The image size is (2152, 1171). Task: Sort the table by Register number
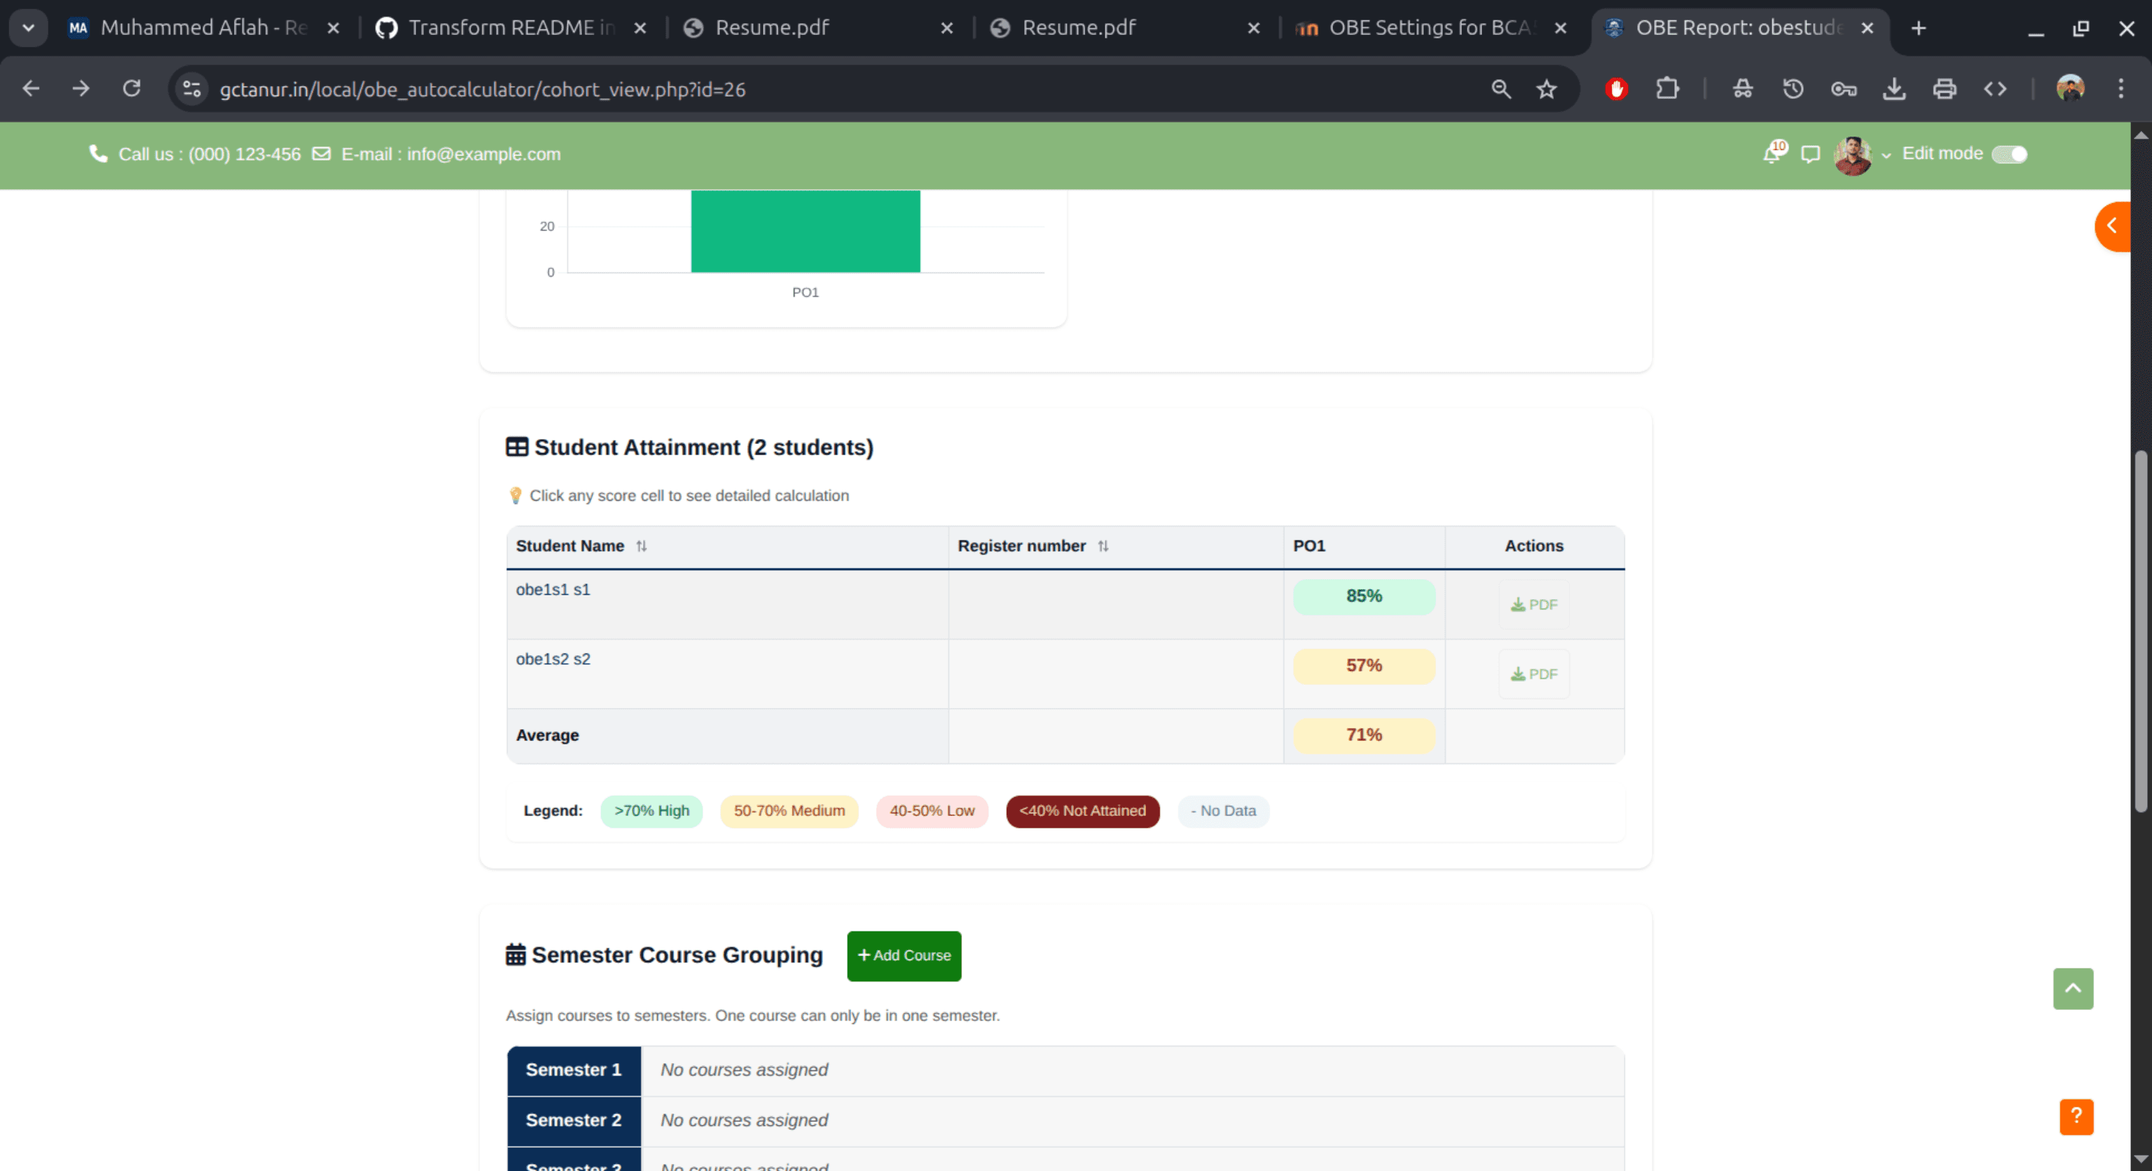tap(1103, 546)
